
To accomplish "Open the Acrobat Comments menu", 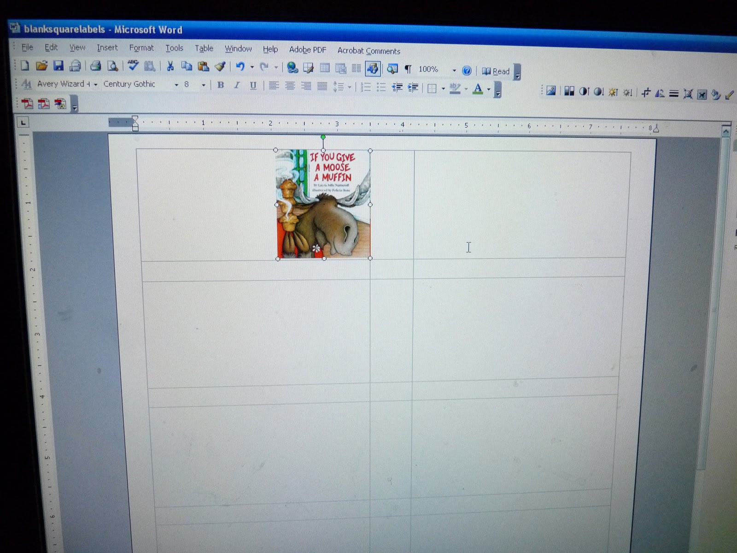I will tap(368, 51).
